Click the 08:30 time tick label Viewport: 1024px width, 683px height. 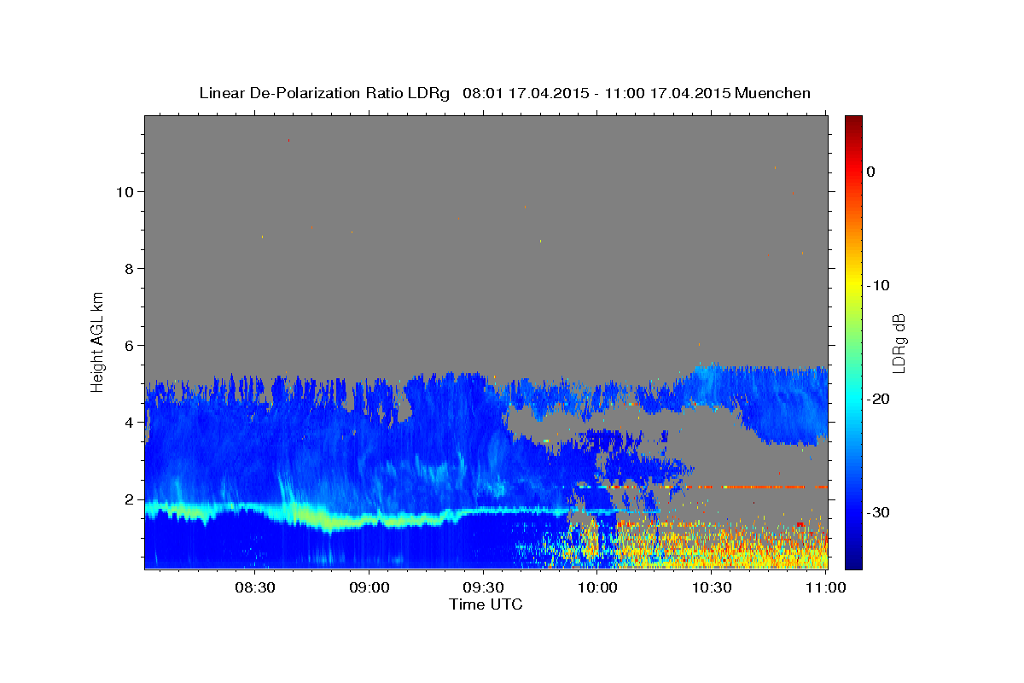pyautogui.click(x=254, y=587)
